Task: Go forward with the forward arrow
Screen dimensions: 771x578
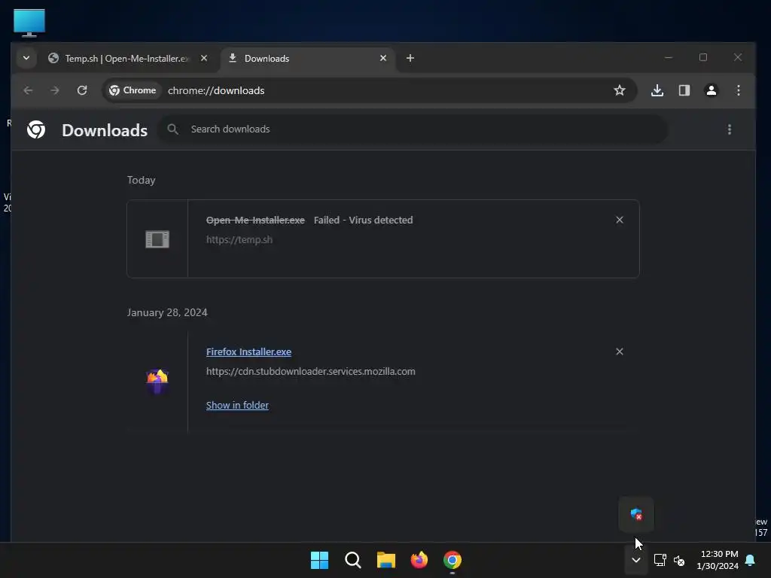Action: 54,90
